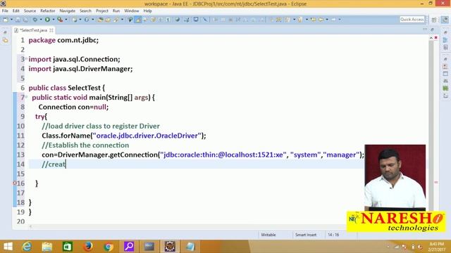The image size is (451, 253).
Task: Click the Save All toolbar icon
Action: click(x=25, y=20)
